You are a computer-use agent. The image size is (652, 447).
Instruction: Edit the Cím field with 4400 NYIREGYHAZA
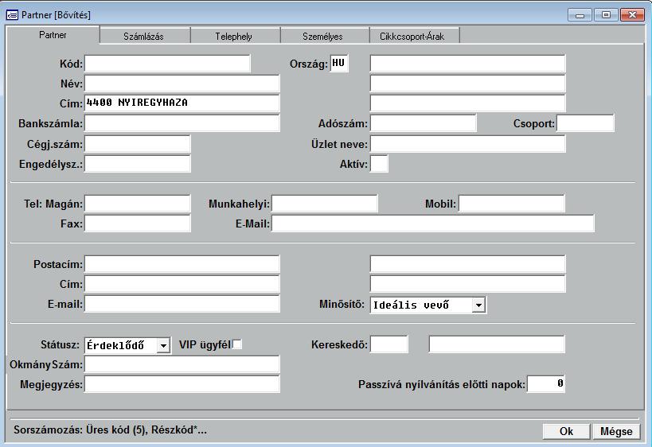point(182,103)
